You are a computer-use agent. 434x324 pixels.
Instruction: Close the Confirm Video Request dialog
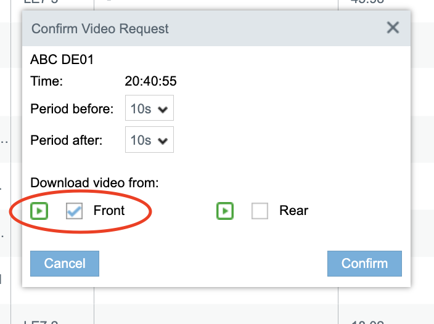(x=393, y=28)
